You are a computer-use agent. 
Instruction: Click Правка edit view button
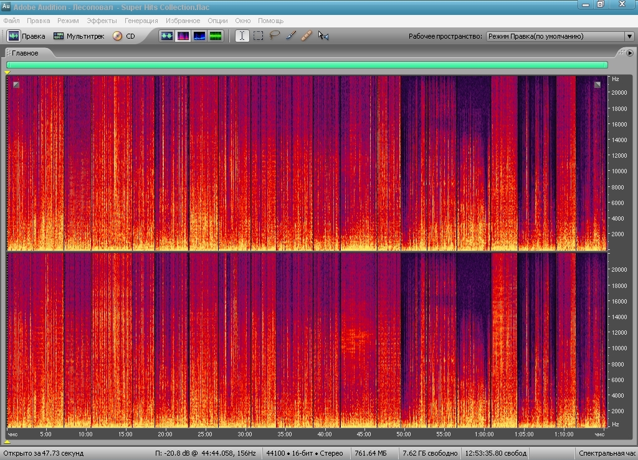pyautogui.click(x=26, y=36)
